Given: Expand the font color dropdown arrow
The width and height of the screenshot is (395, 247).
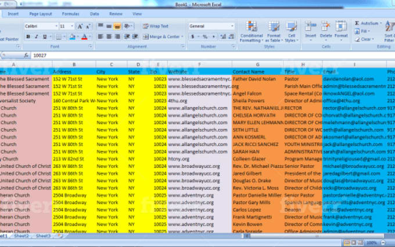Looking at the screenshot, I should click(89, 37).
